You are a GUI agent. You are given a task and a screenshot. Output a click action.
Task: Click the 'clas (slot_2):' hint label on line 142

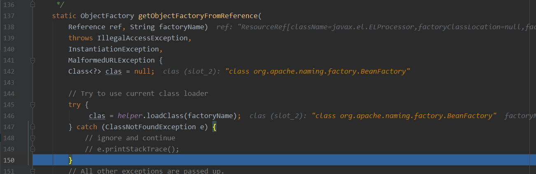(x=192, y=72)
